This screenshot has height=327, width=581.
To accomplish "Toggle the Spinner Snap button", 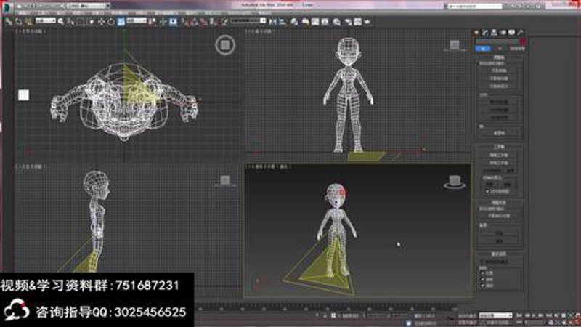I will point(213,22).
